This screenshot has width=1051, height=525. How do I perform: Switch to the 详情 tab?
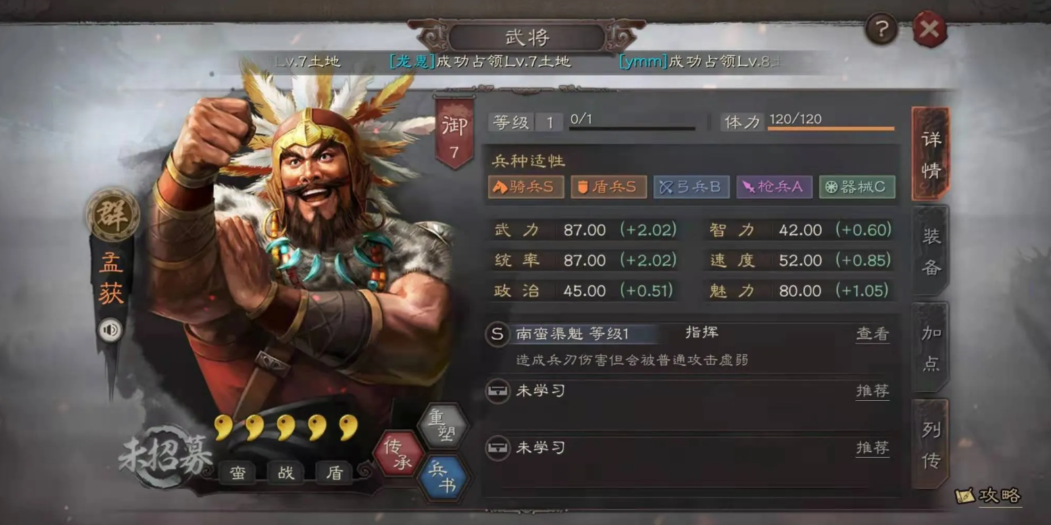[x=930, y=153]
